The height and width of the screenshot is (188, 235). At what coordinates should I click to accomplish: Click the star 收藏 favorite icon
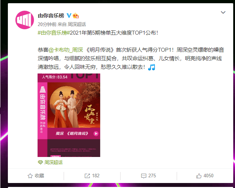click(x=30, y=176)
